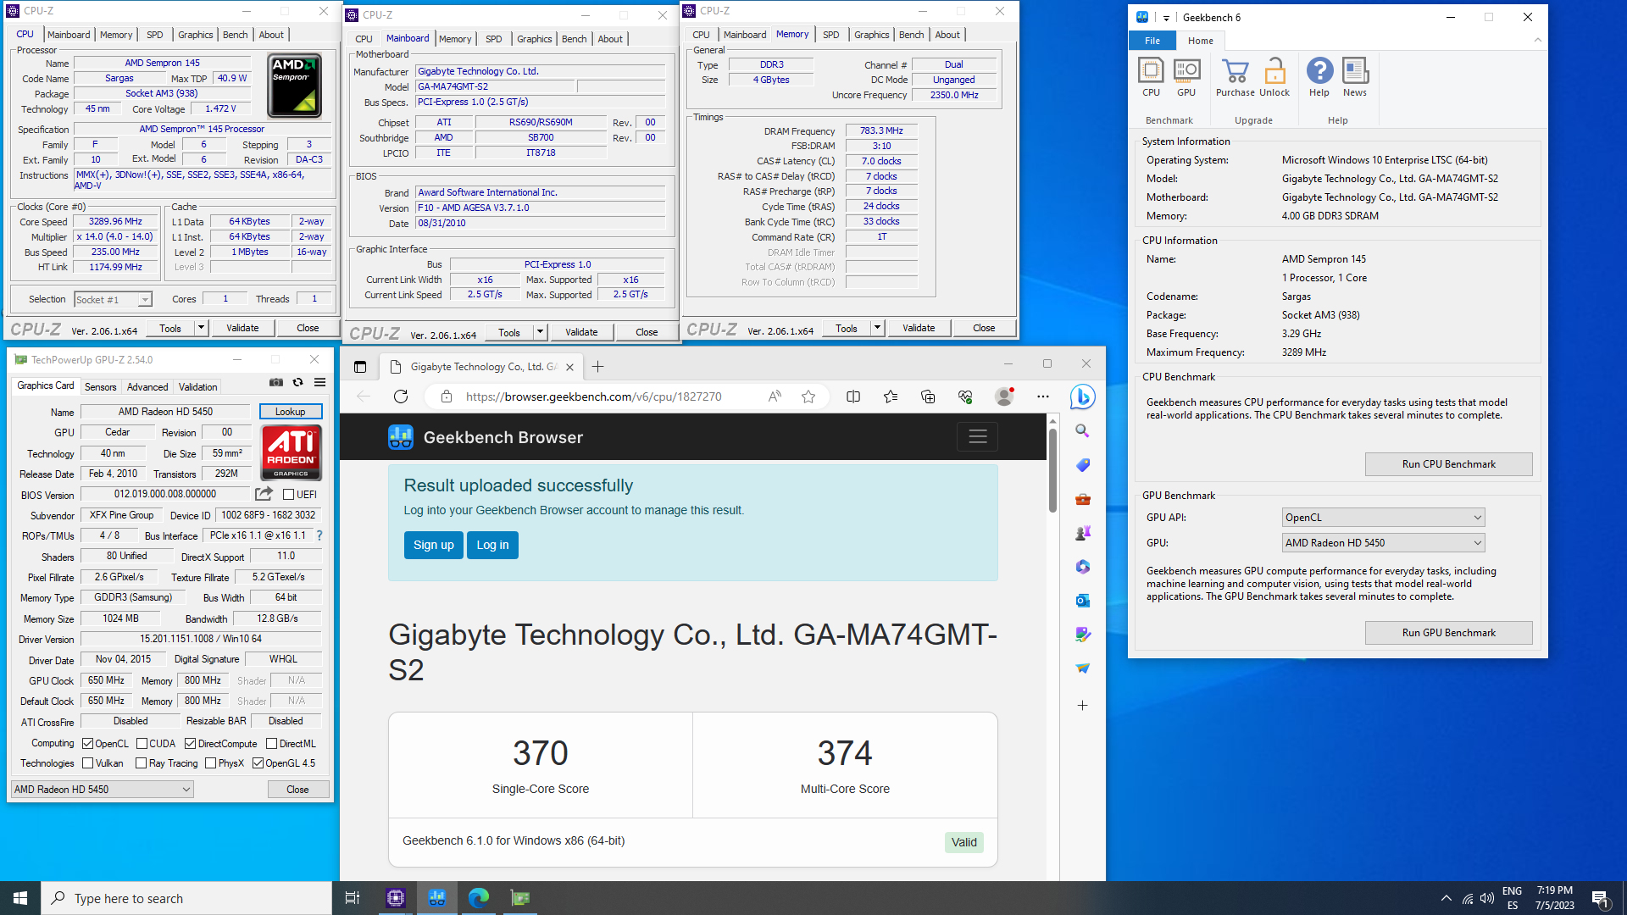Click the bus interface question mark icon
The height and width of the screenshot is (915, 1627).
coord(319,535)
